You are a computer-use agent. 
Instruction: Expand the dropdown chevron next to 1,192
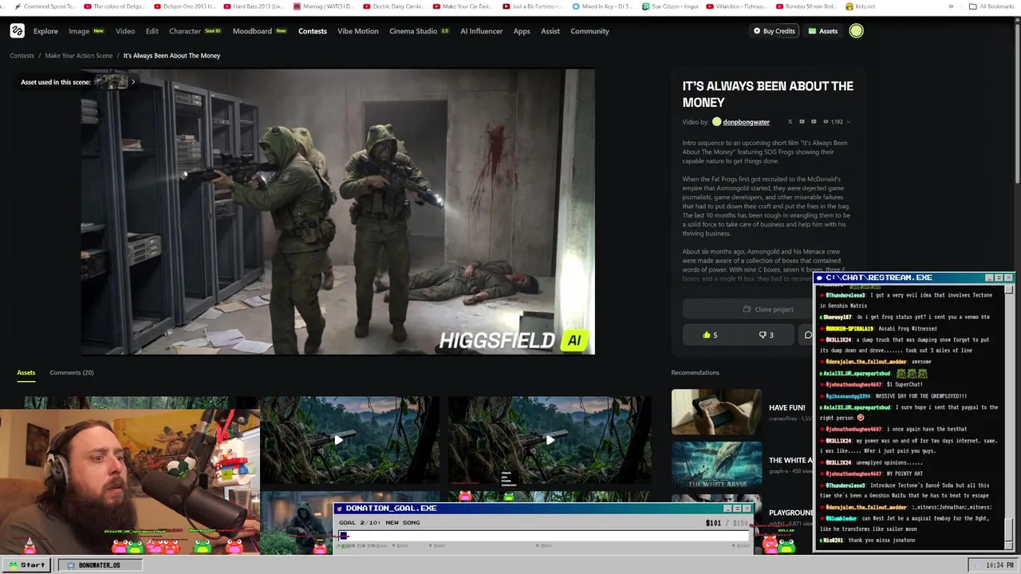pyautogui.click(x=848, y=122)
